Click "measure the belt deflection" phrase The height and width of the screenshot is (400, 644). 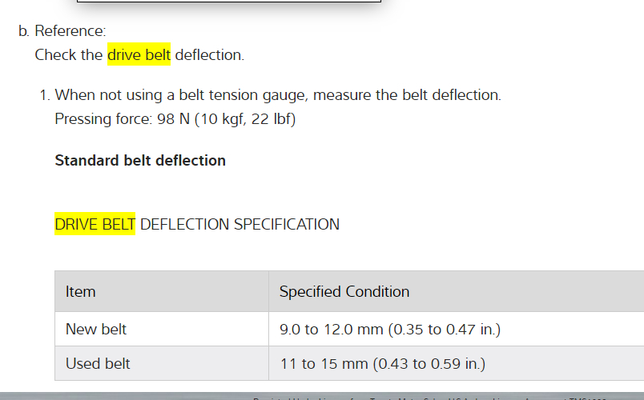(x=407, y=95)
